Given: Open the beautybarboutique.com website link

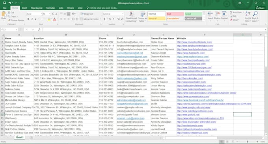Looking at the screenshot, I should [x=195, y=49].
